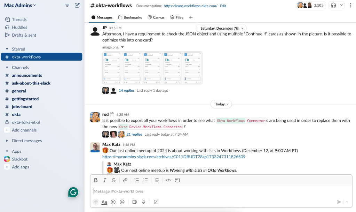
Task: Collapse the Channels section
Action: click(7, 68)
